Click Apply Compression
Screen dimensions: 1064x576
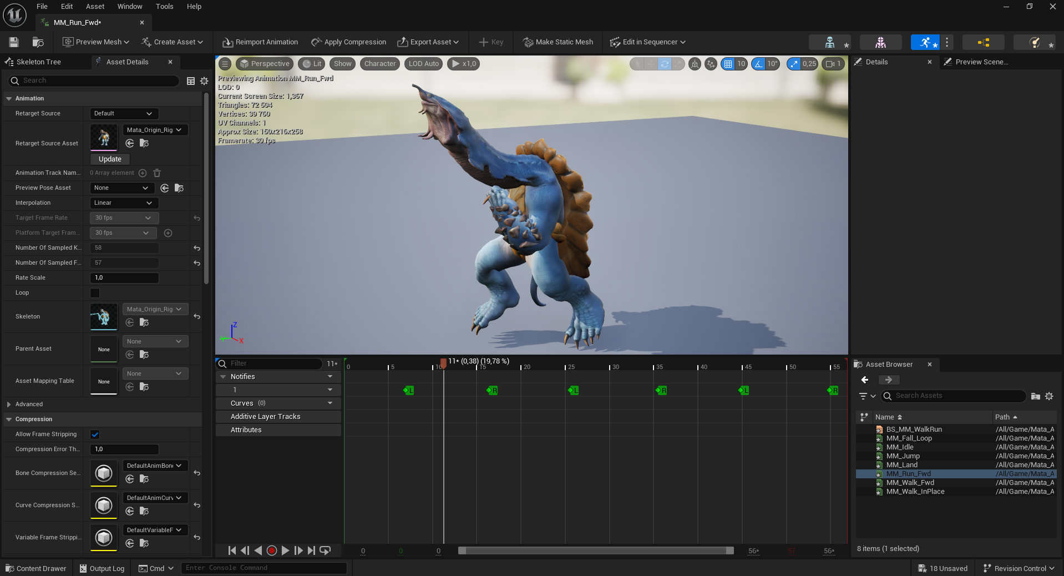pos(348,42)
